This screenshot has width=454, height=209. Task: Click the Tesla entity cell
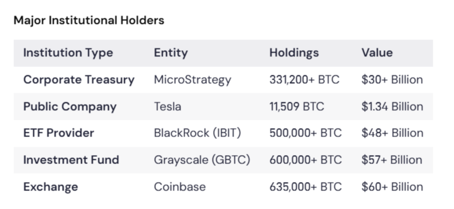[x=168, y=107]
